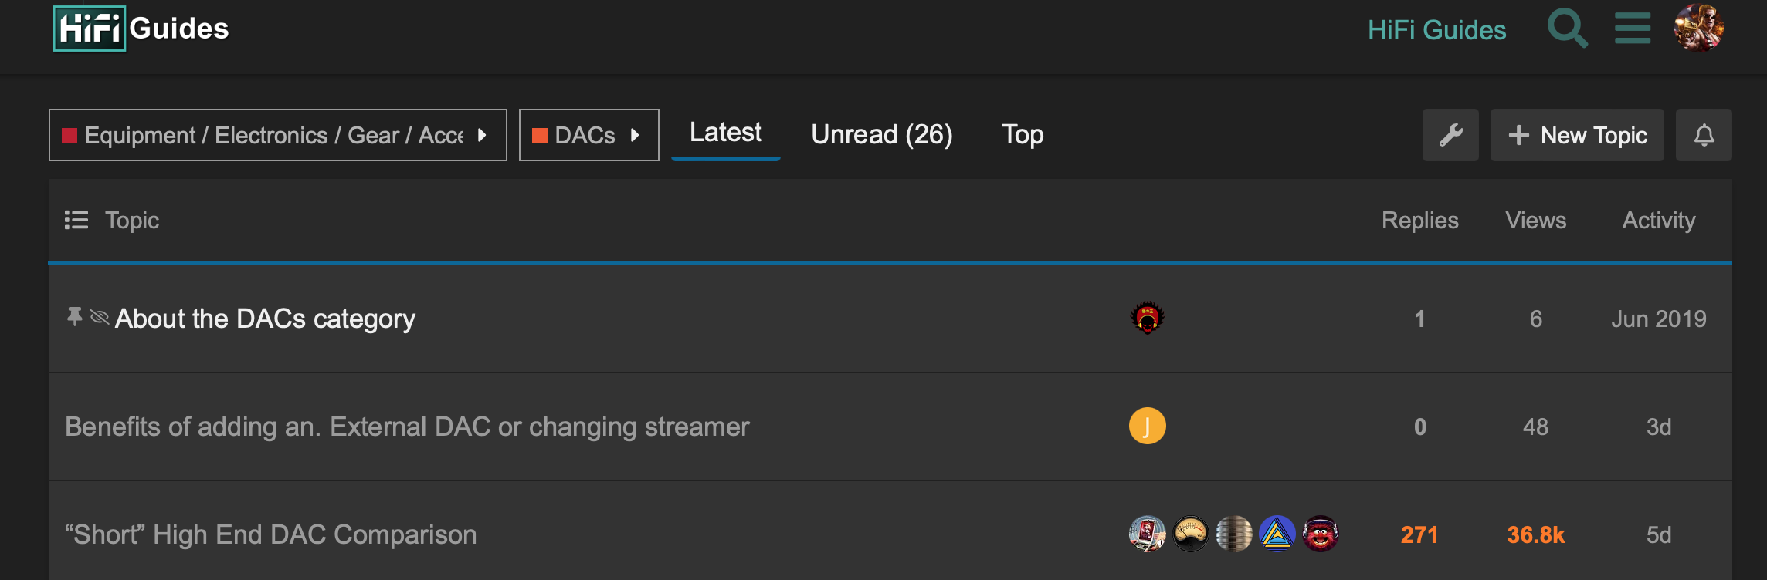Click the pin icon on About the DACs

(74, 316)
